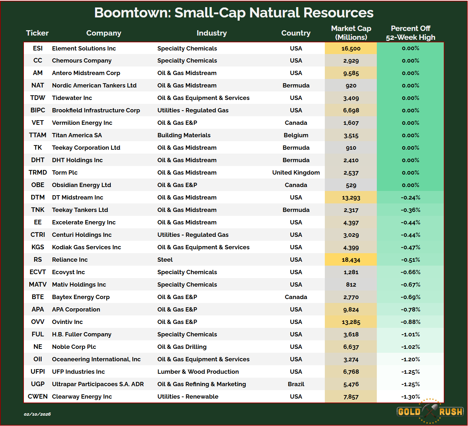Select the Country column header
The image size is (468, 426).
click(x=296, y=33)
